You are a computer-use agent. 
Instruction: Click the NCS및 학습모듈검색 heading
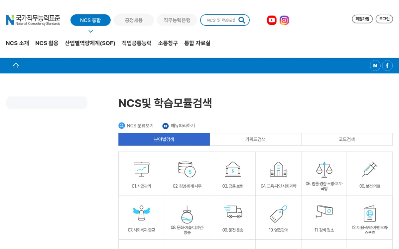[x=165, y=103]
